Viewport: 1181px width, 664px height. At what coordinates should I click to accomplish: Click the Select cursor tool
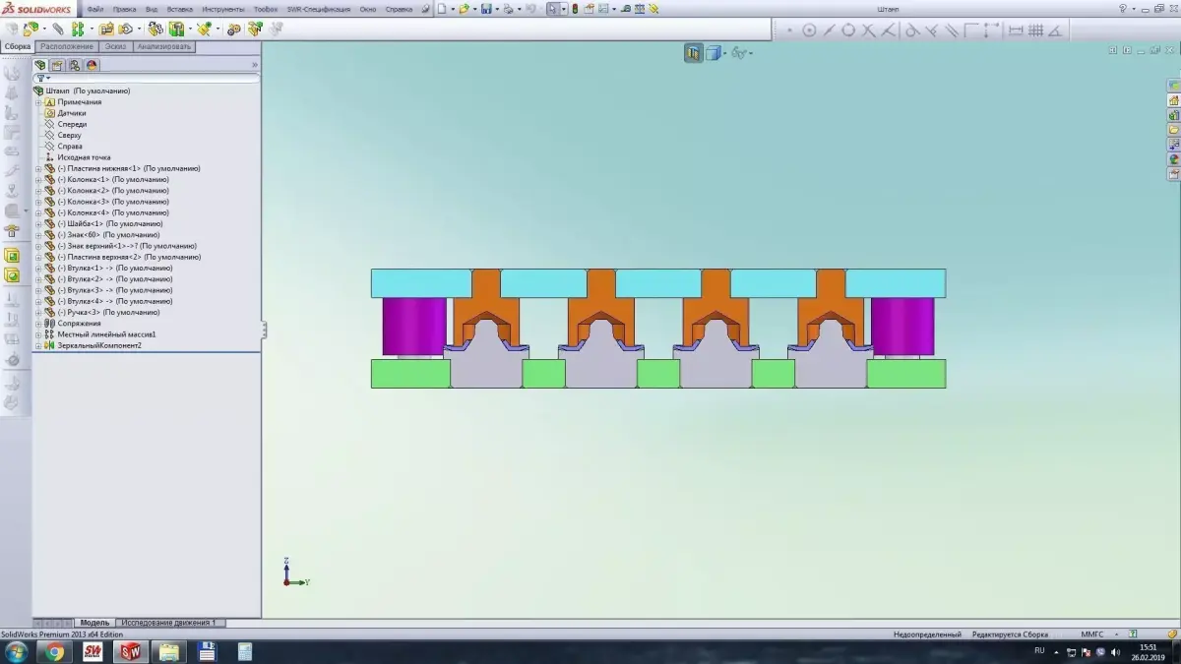(x=553, y=9)
